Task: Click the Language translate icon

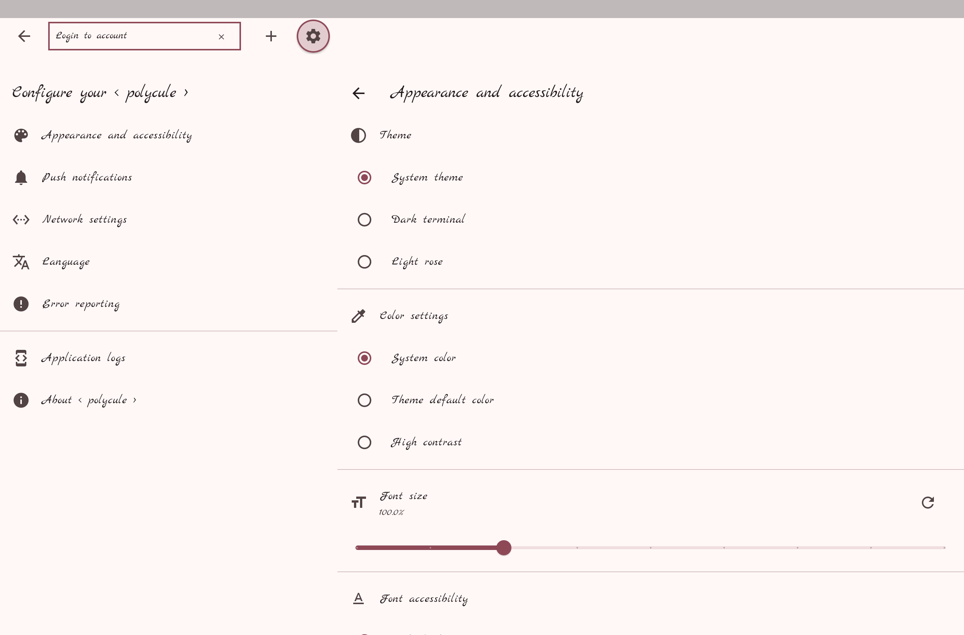Action: click(21, 262)
